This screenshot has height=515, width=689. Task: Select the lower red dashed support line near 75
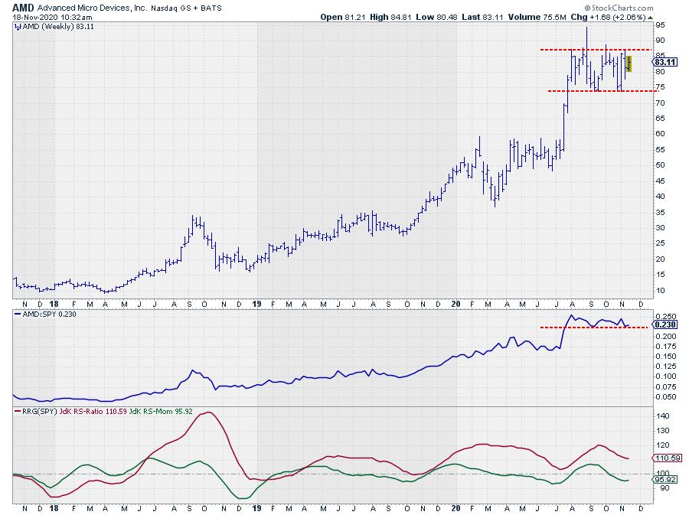click(x=589, y=91)
